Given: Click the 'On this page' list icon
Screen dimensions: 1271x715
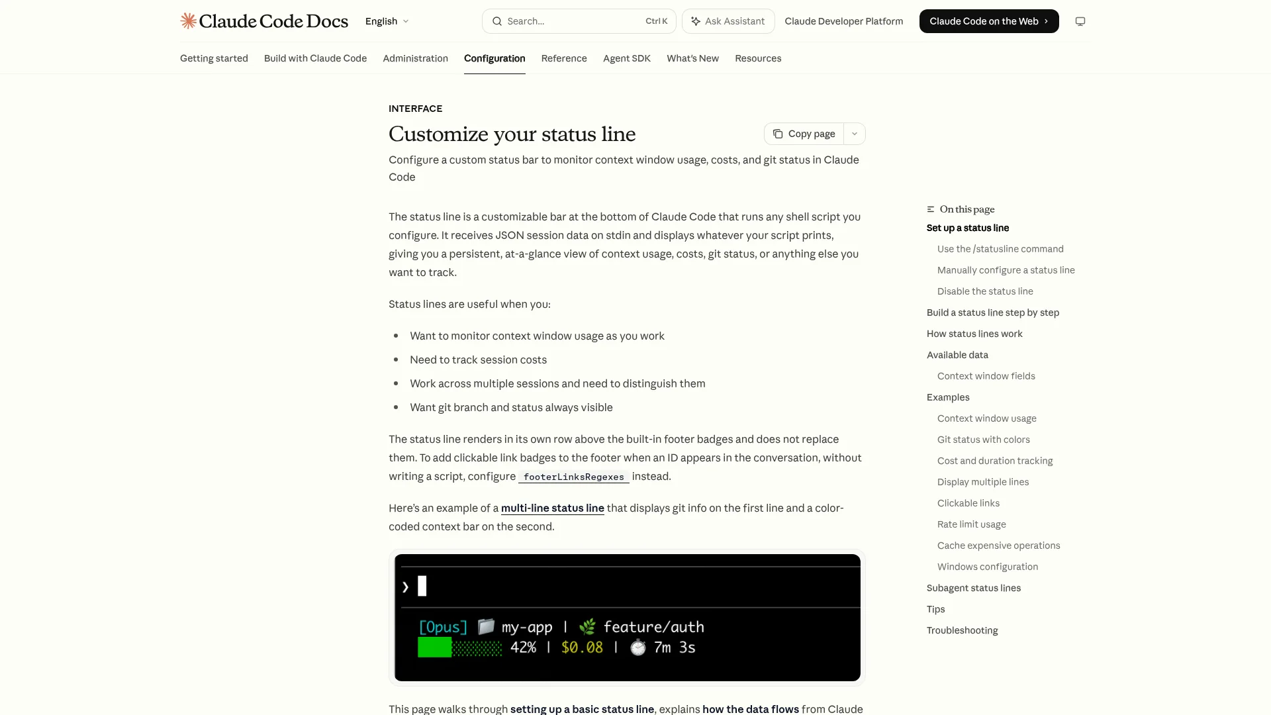Looking at the screenshot, I should (931, 209).
